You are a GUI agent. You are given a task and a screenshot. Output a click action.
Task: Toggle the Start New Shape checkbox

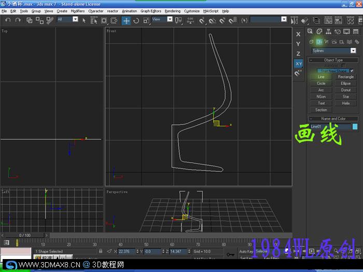coord(352,70)
